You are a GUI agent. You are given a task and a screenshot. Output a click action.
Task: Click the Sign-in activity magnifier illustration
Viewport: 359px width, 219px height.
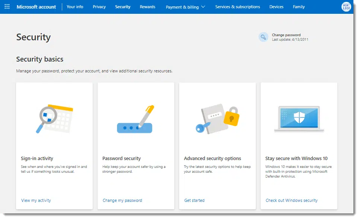pos(54,119)
